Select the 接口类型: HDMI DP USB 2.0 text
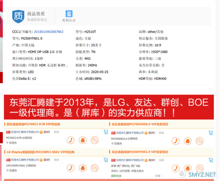The width and height of the screenshot is (220, 181). click(37, 52)
